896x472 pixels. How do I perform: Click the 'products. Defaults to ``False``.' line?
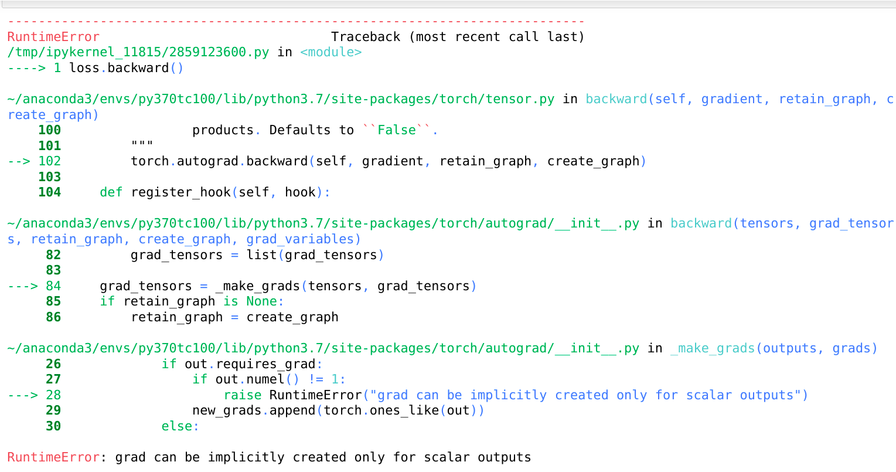pos(315,130)
